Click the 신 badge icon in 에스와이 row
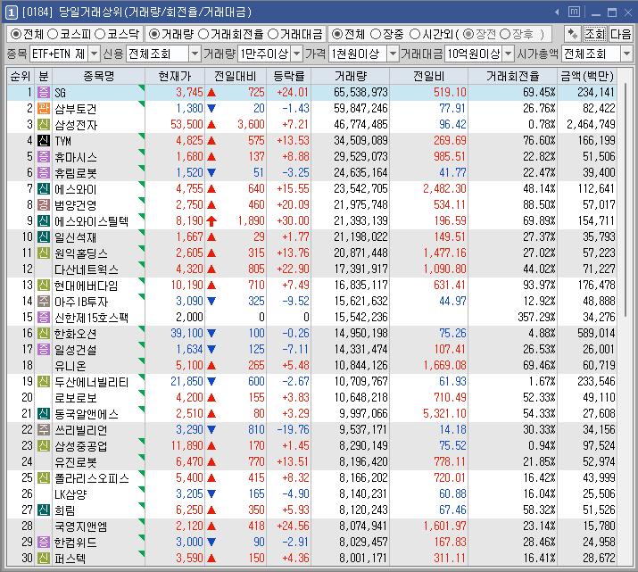638x572 pixels. pyautogui.click(x=44, y=189)
